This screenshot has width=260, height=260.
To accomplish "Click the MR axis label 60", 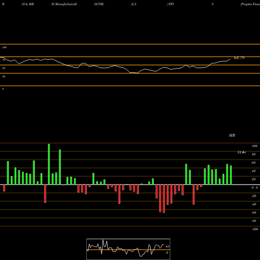I will click(x=254, y=163).
